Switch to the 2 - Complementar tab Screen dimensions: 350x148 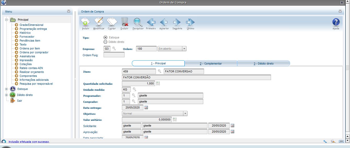point(211,64)
